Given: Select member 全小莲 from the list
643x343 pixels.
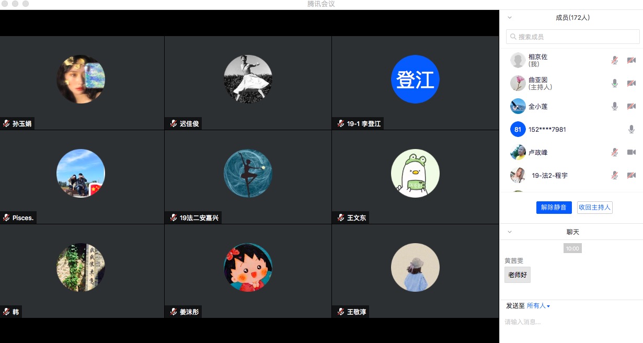Looking at the screenshot, I should (537, 107).
